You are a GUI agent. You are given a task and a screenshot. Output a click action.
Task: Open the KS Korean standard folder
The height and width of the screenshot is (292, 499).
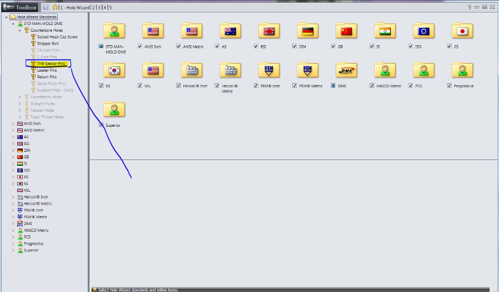114,70
